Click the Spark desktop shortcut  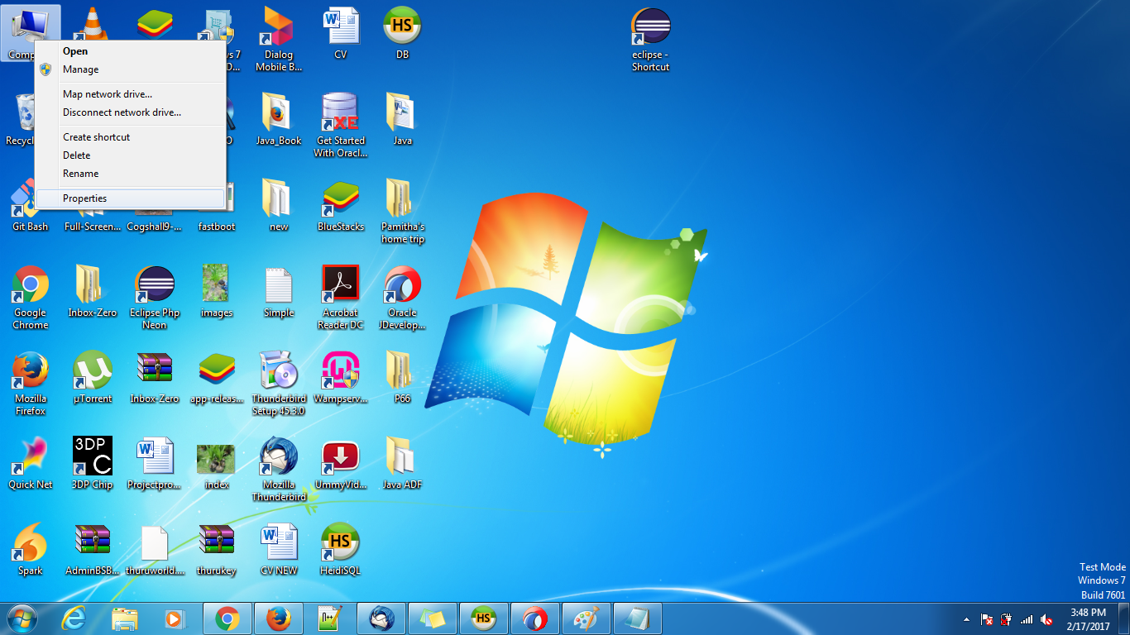pyautogui.click(x=31, y=549)
